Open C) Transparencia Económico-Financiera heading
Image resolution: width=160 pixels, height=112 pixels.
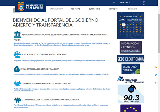[x=40, y=69]
